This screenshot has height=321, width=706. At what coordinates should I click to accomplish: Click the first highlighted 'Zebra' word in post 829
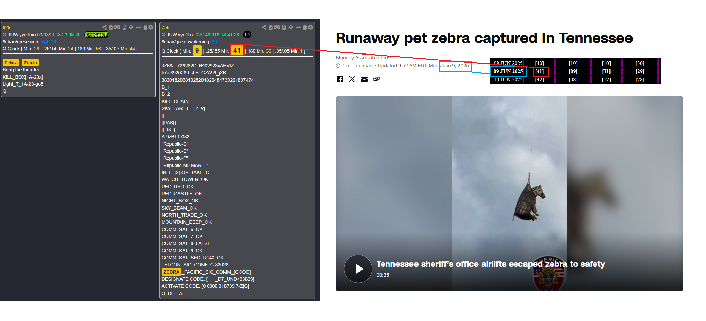tap(11, 63)
